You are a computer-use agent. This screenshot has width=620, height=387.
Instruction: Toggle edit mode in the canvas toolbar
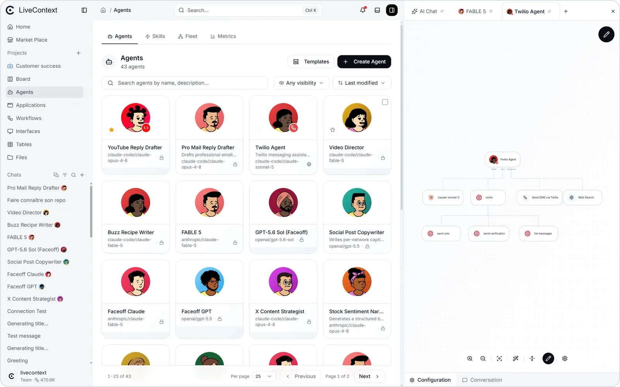[548, 359]
